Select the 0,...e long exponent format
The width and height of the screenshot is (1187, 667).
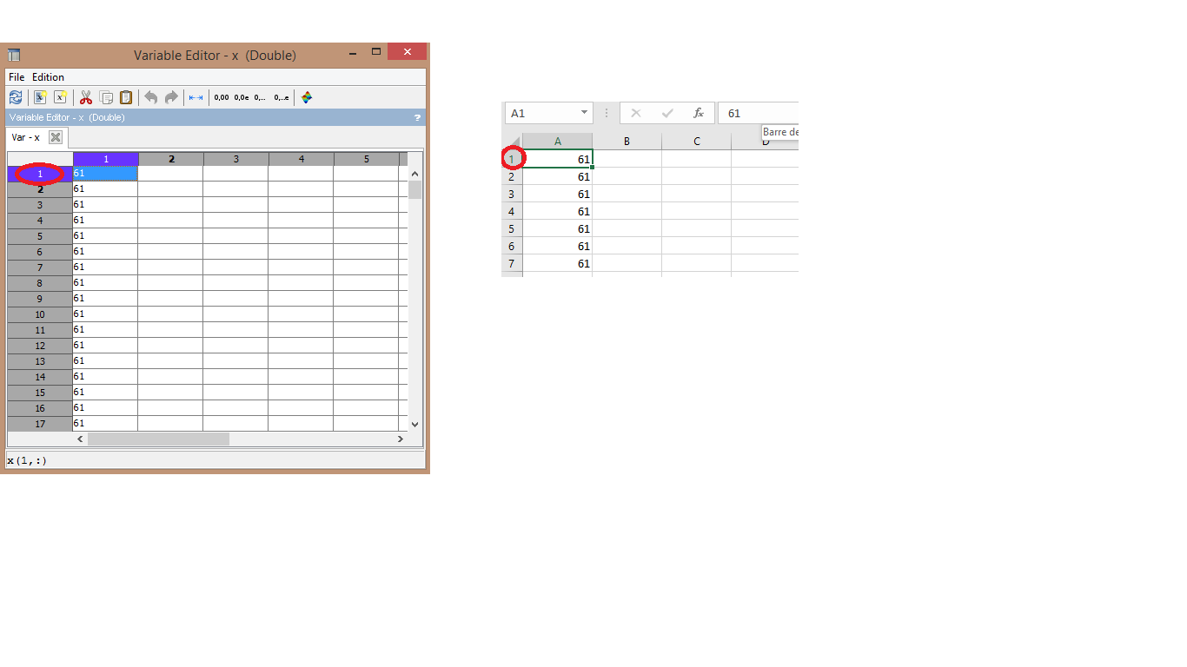(282, 97)
